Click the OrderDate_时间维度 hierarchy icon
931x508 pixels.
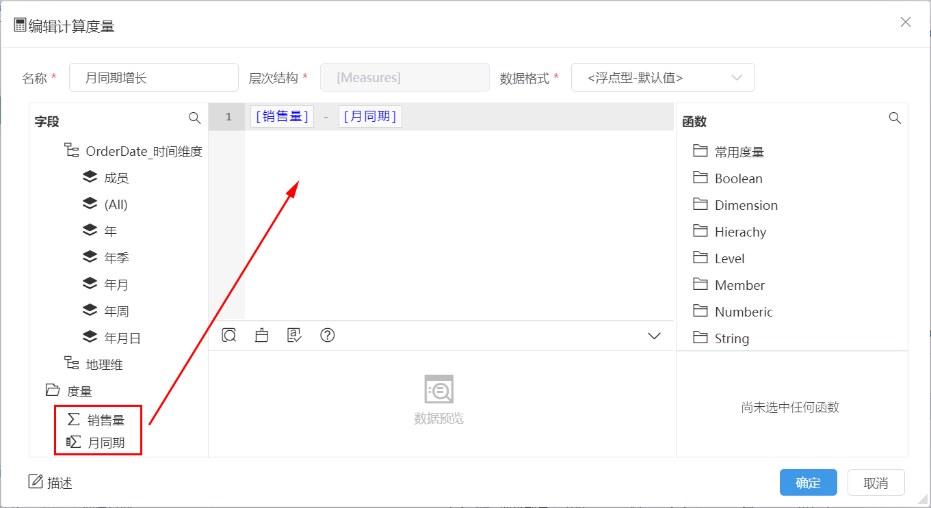tap(72, 150)
